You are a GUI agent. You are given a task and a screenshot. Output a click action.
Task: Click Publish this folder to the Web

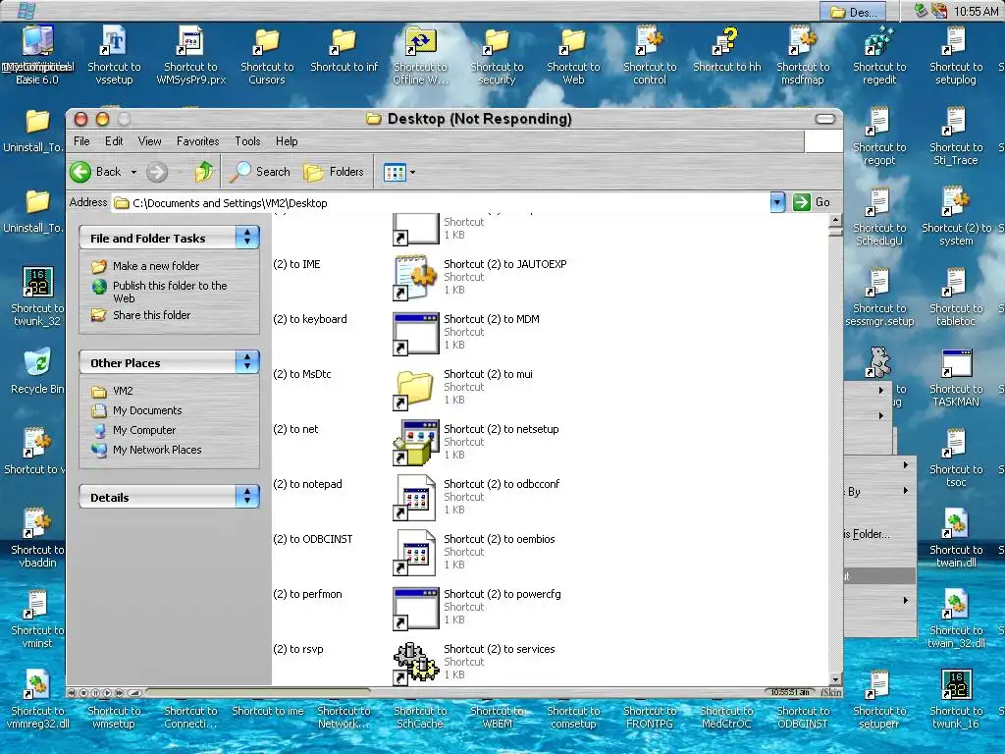pyautogui.click(x=170, y=292)
